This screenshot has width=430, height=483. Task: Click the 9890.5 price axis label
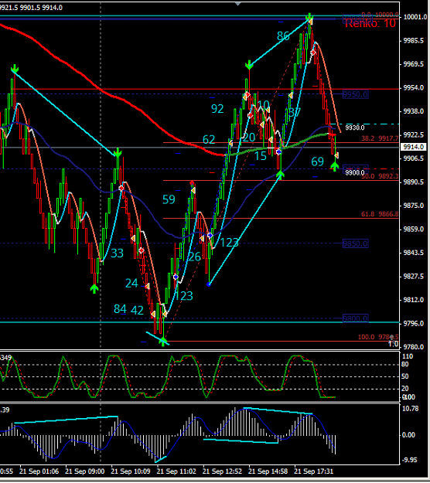(x=413, y=182)
